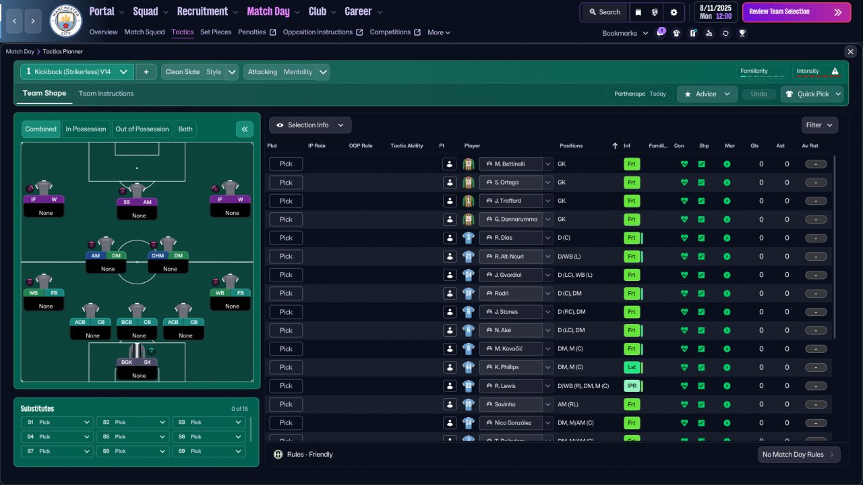
Task: Open the bookmark icon beside Search
Action: 638,12
